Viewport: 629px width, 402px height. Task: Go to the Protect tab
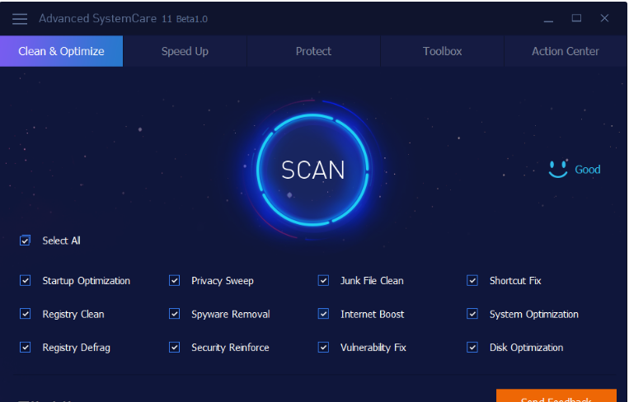pos(313,51)
